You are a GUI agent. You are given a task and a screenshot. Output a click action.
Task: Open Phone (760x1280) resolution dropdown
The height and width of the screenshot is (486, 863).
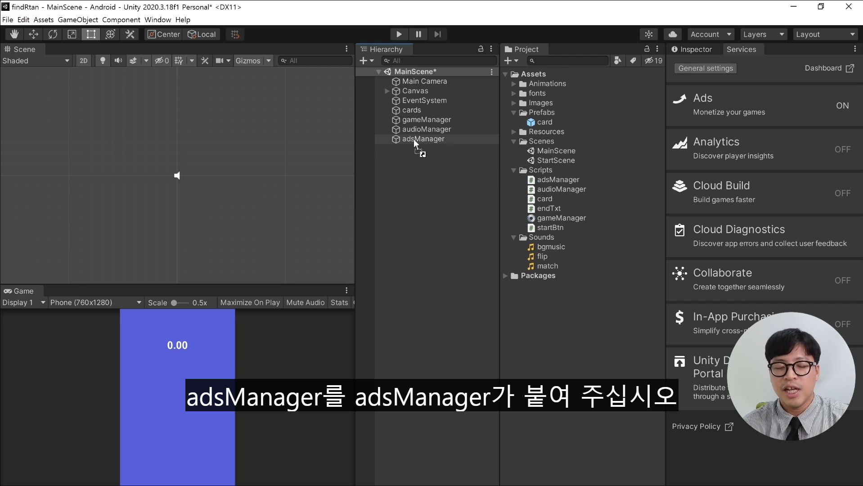[x=96, y=302]
